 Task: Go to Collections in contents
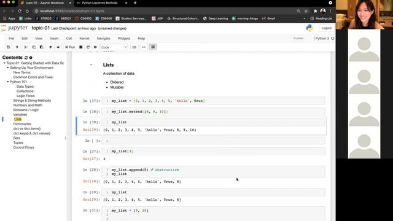pyautogui.click(x=25, y=91)
